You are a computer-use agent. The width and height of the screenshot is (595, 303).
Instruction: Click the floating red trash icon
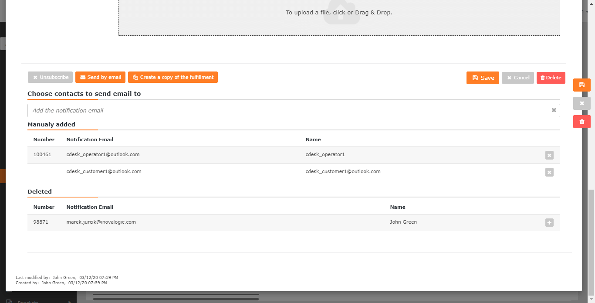coord(582,122)
